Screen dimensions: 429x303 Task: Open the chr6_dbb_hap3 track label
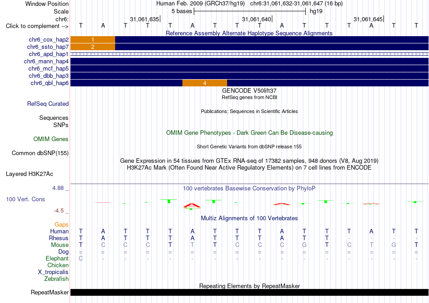pos(49,76)
